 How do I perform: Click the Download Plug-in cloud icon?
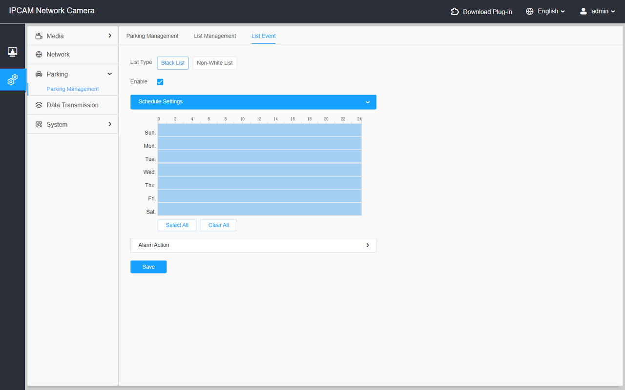pos(455,11)
